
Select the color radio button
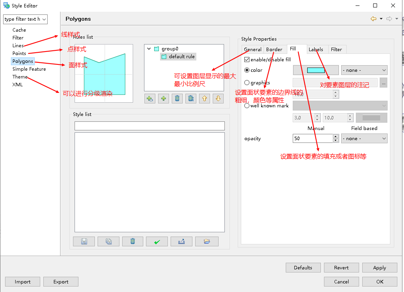coord(247,70)
